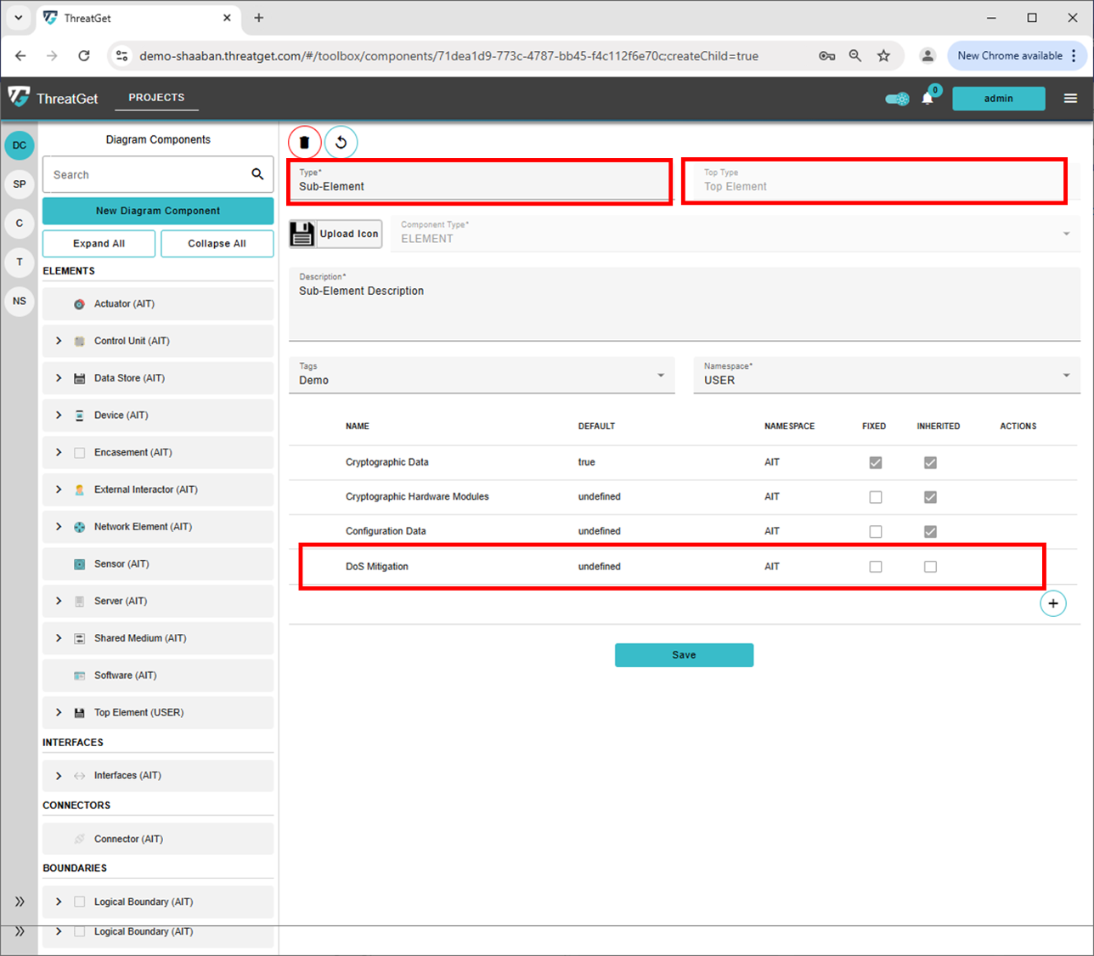Expand the sidebar with double chevron

click(x=20, y=902)
